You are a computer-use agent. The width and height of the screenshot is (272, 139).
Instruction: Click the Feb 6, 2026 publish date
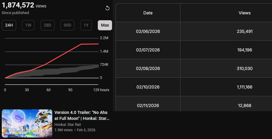[86, 130]
